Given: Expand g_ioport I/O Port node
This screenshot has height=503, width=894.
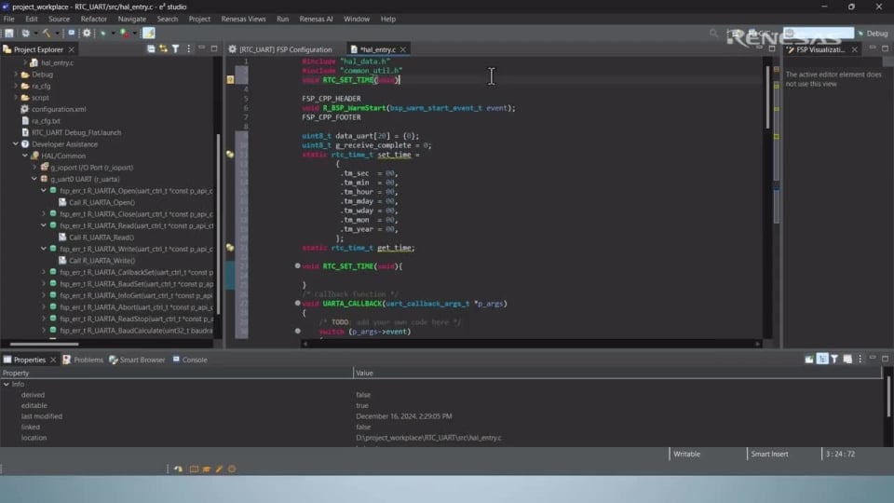Looking at the screenshot, I should [34, 167].
